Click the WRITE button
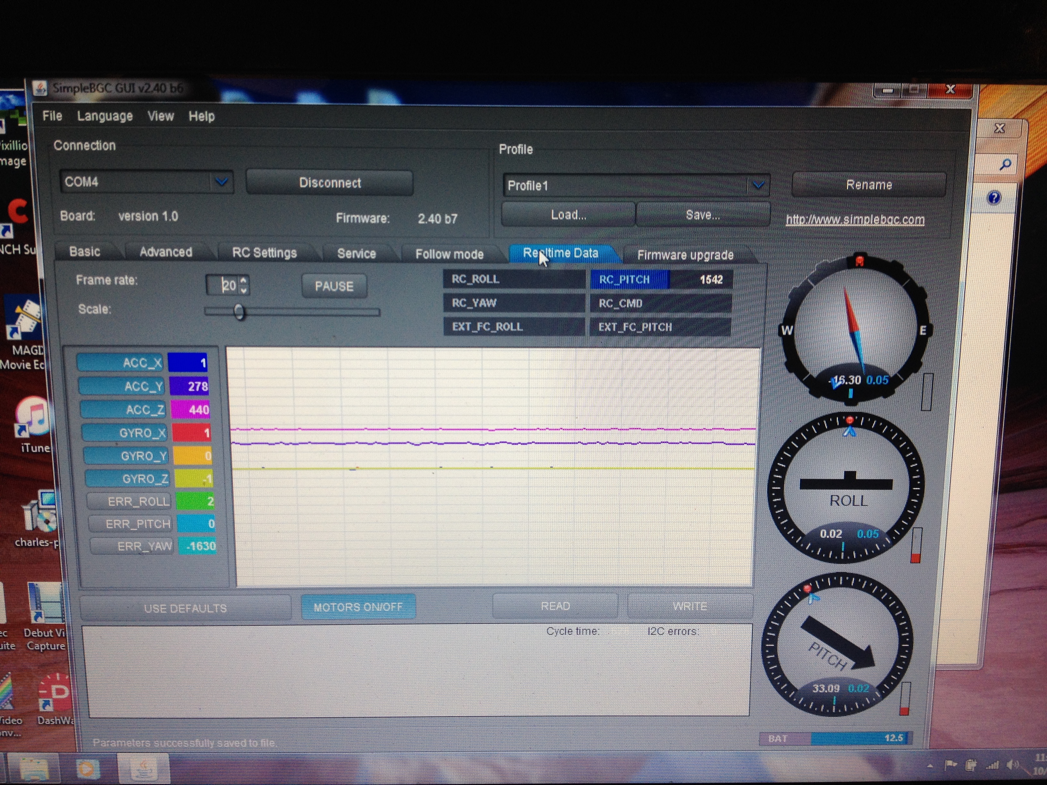The width and height of the screenshot is (1047, 785). pos(690,606)
